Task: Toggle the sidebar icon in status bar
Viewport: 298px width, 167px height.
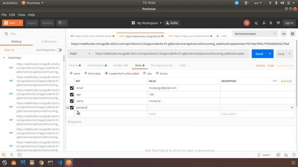Action: (x=4, y=155)
